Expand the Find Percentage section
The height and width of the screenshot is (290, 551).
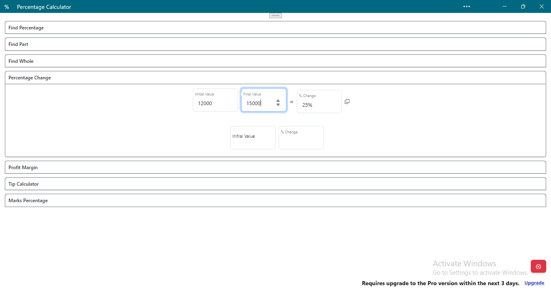275,28
